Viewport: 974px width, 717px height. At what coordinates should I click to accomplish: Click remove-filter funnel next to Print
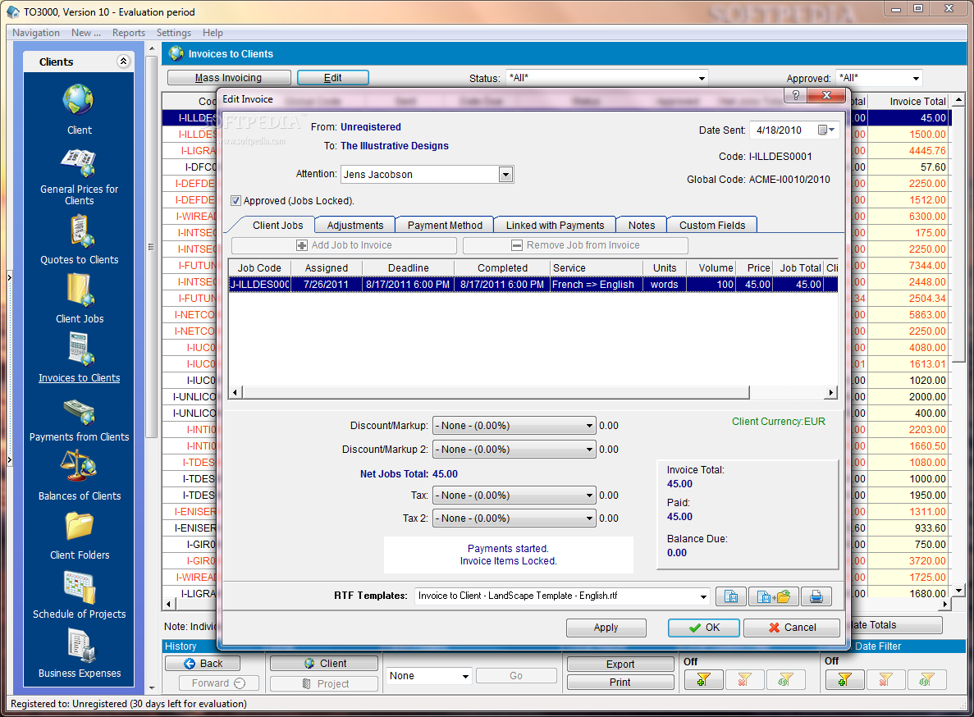coord(744,680)
